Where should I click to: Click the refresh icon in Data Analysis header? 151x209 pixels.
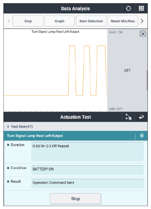(128, 8)
